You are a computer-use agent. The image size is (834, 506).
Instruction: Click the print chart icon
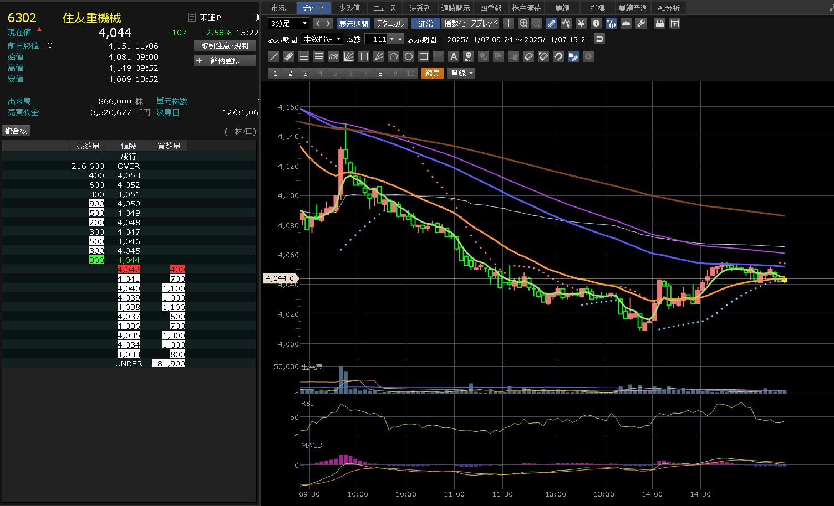pos(659,23)
